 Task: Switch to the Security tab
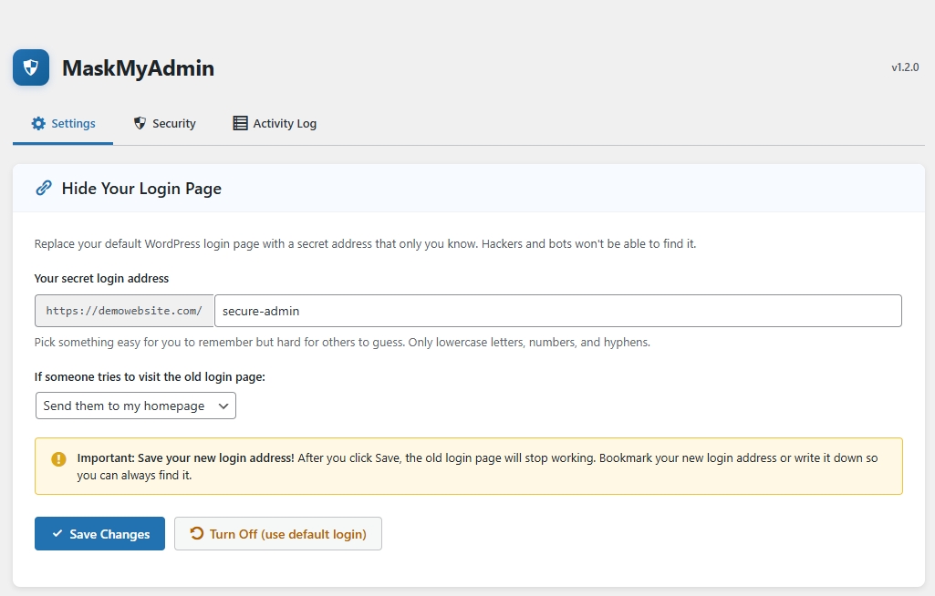[173, 123]
